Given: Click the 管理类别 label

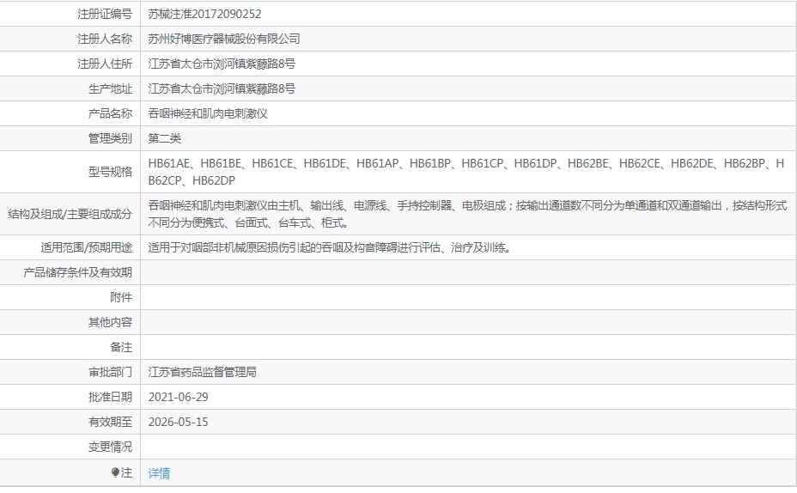Looking at the screenshot, I should pyautogui.click(x=110, y=139).
